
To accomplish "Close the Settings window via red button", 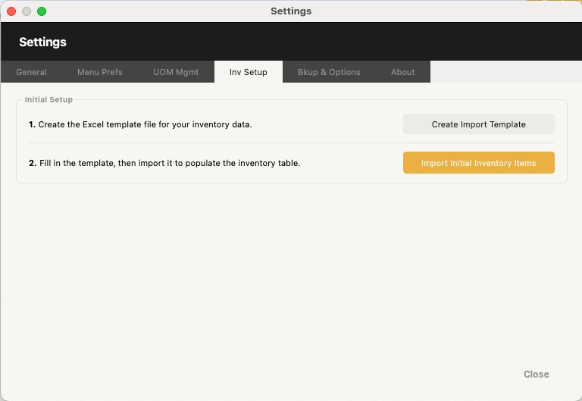I will point(11,11).
